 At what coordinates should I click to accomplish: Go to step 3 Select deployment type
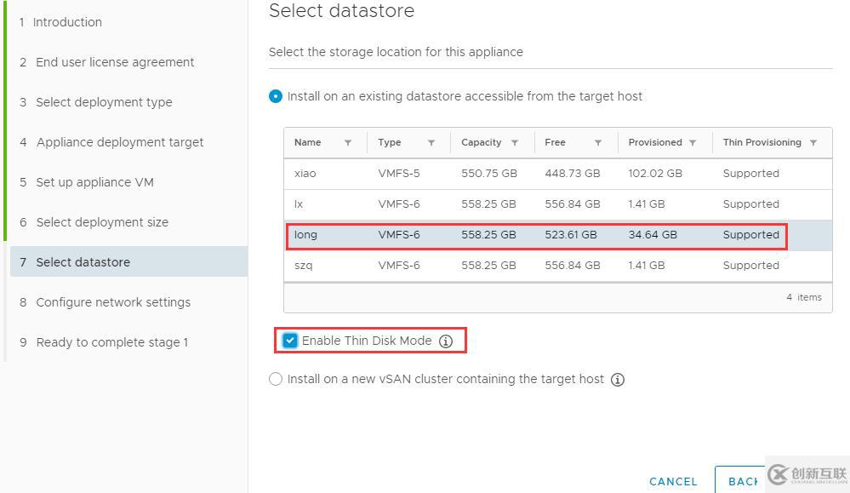coord(95,102)
